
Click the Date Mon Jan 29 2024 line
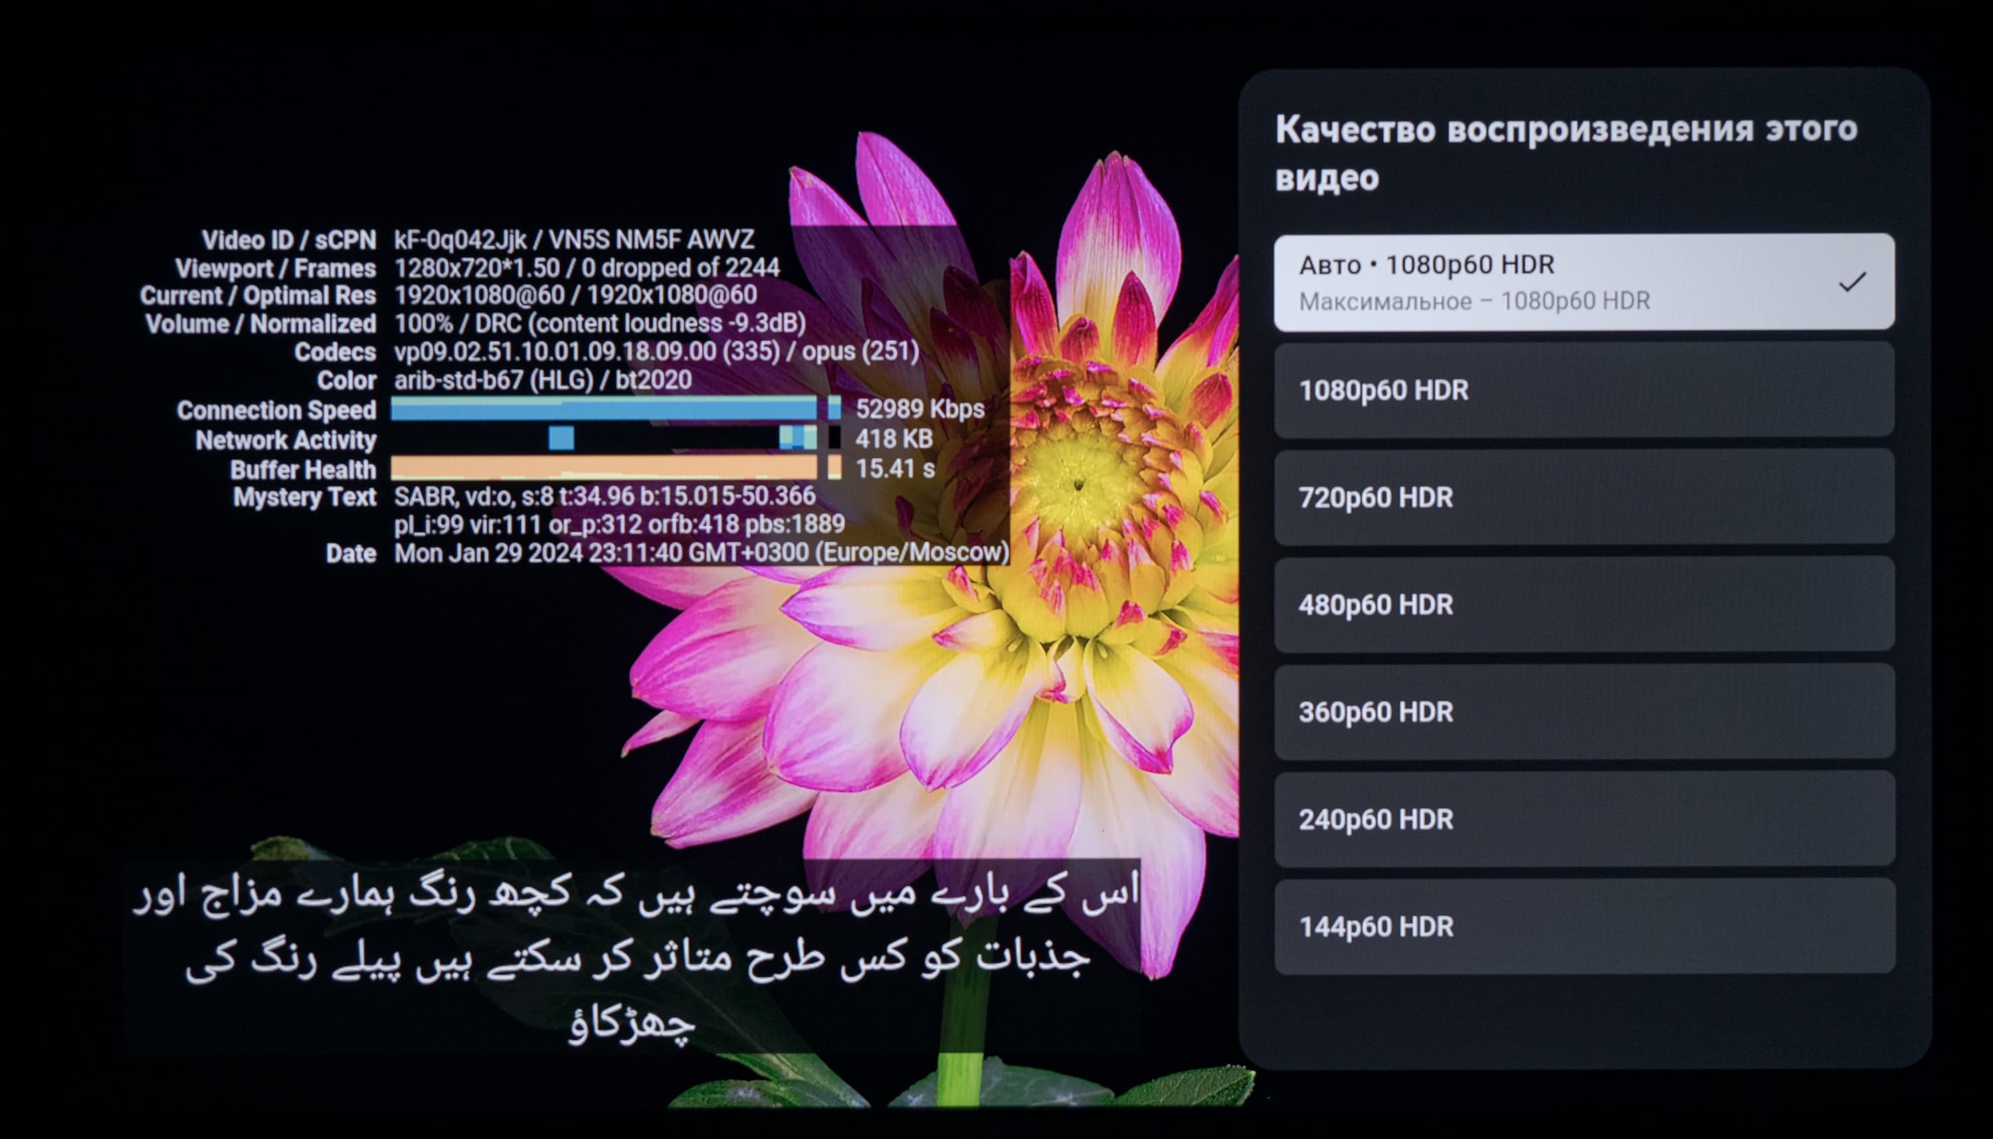coord(700,553)
